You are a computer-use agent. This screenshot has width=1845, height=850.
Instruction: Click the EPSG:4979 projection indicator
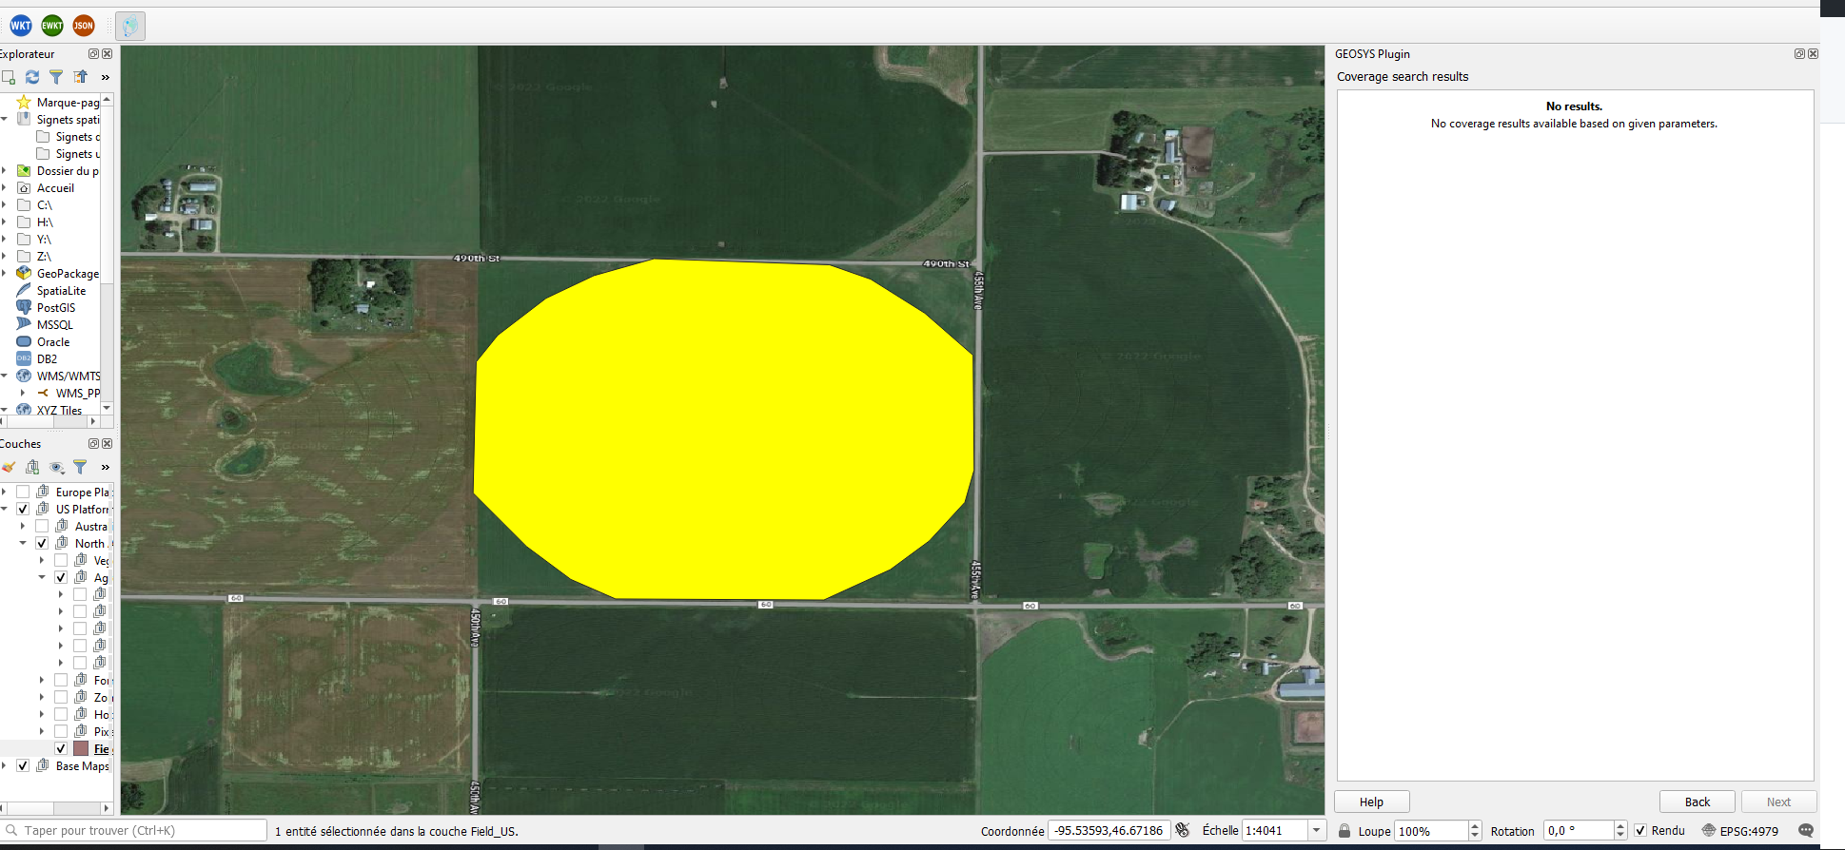[1740, 831]
